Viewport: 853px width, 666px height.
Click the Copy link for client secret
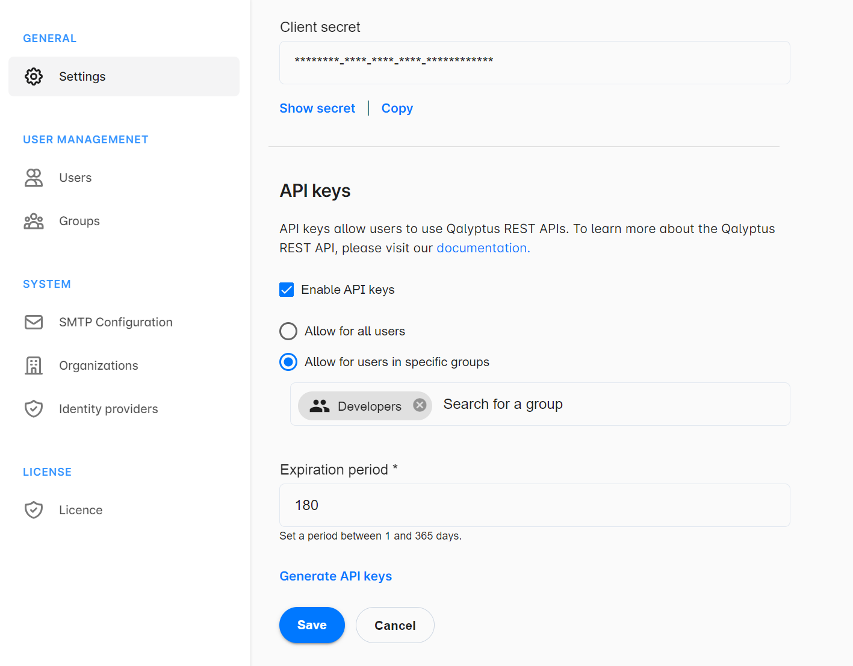point(397,108)
